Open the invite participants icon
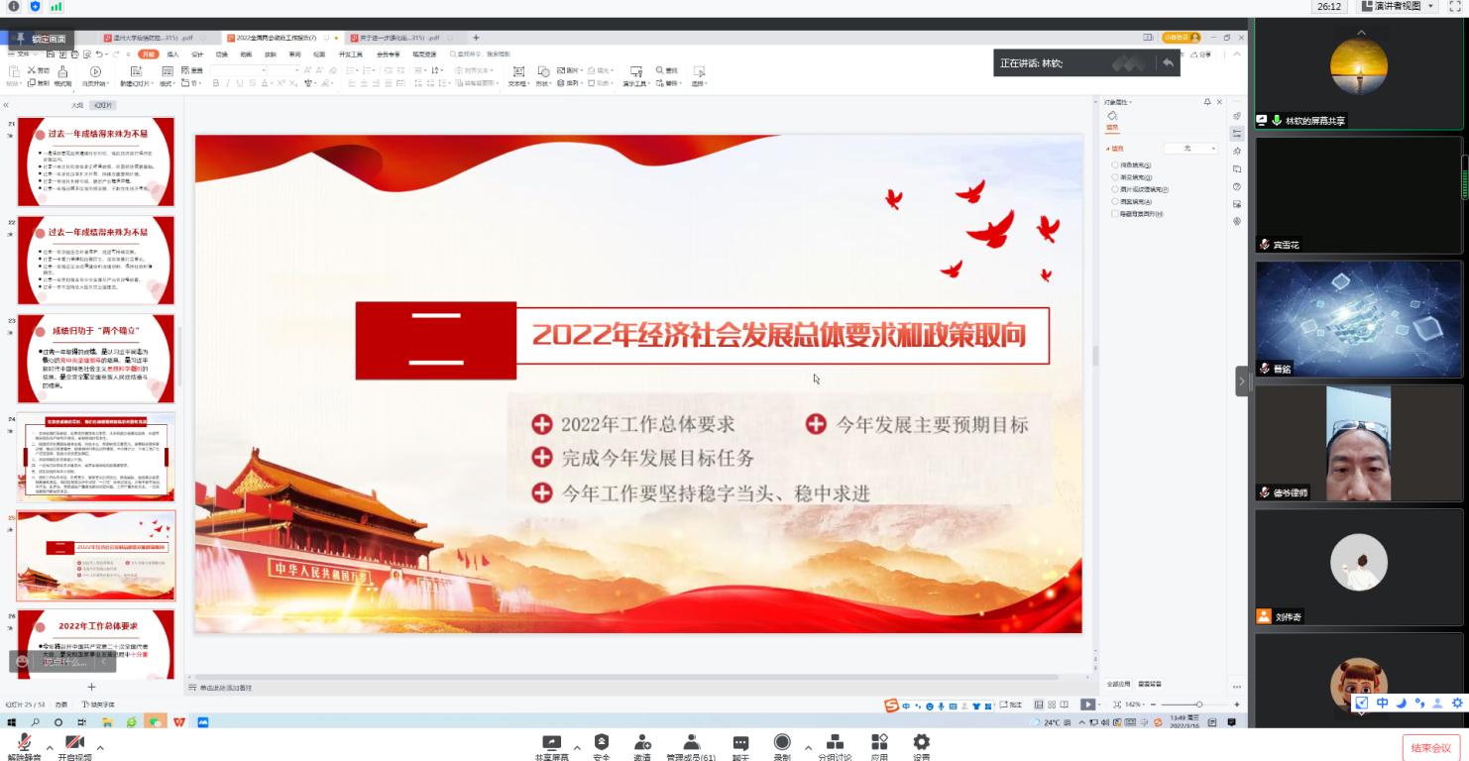This screenshot has width=1469, height=761. point(642,743)
